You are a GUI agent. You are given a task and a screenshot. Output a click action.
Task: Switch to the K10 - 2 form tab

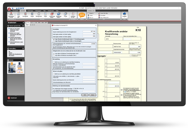tap(33, 23)
